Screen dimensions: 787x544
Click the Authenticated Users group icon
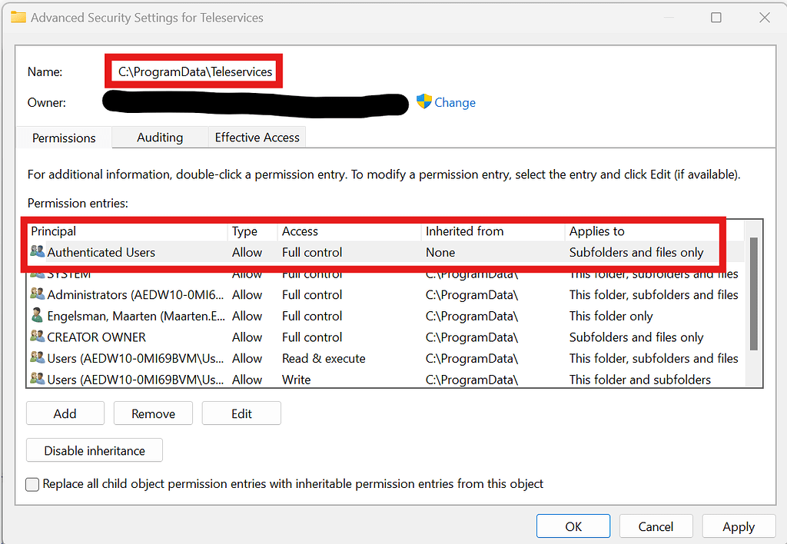click(37, 252)
